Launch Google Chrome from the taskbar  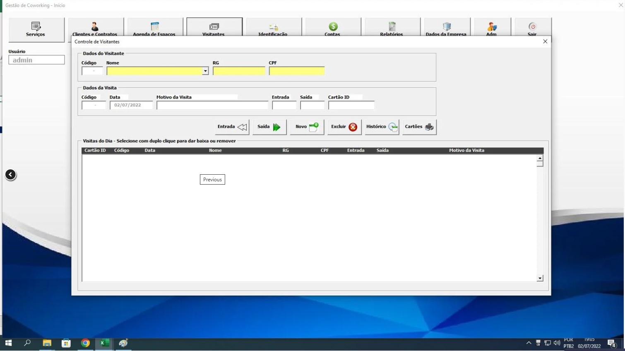(85, 343)
